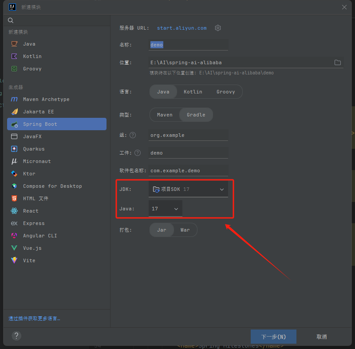Click the Express ex icon
355x349 pixels.
(14, 223)
